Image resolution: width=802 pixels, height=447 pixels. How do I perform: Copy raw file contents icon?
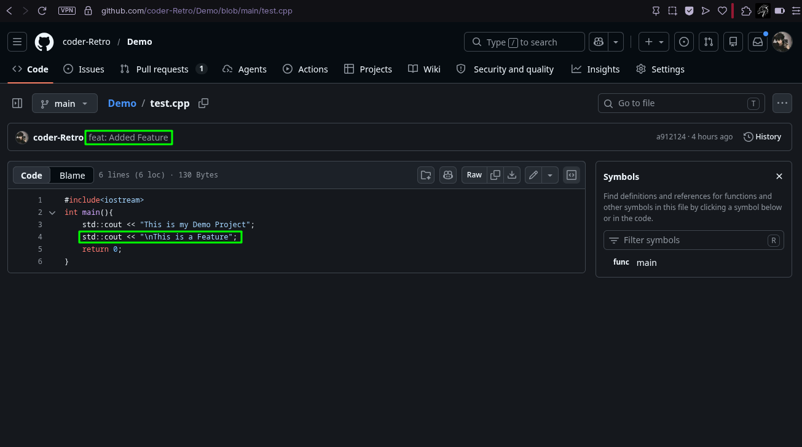[x=495, y=175]
